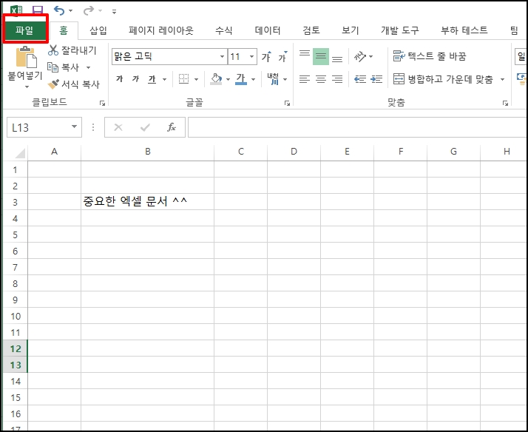Click the insert function fx icon

172,127
